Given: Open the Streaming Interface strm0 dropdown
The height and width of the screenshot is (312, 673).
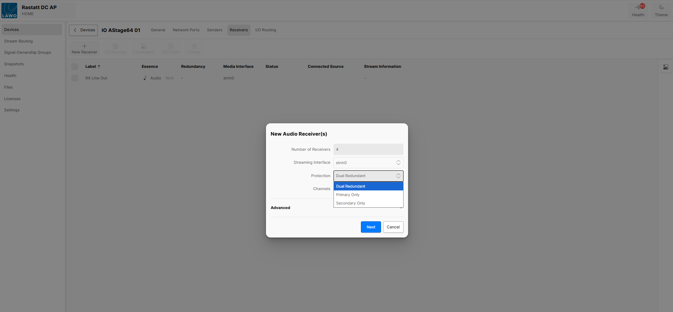Looking at the screenshot, I should click(x=368, y=163).
